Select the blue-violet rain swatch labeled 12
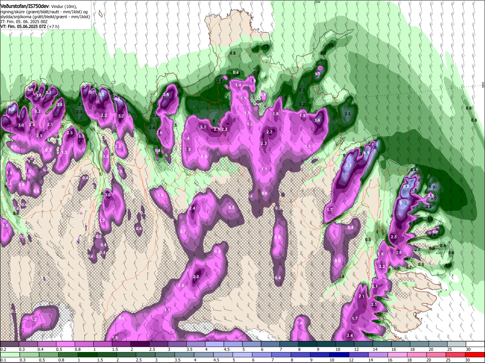485x363 pixels. click(x=358, y=355)
